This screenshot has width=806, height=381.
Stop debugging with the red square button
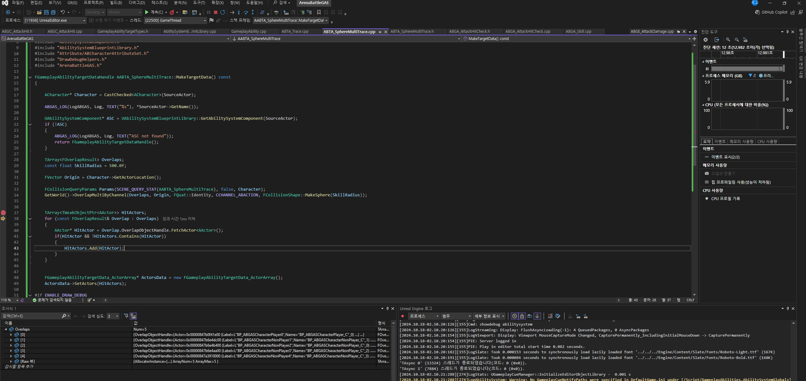215,12
